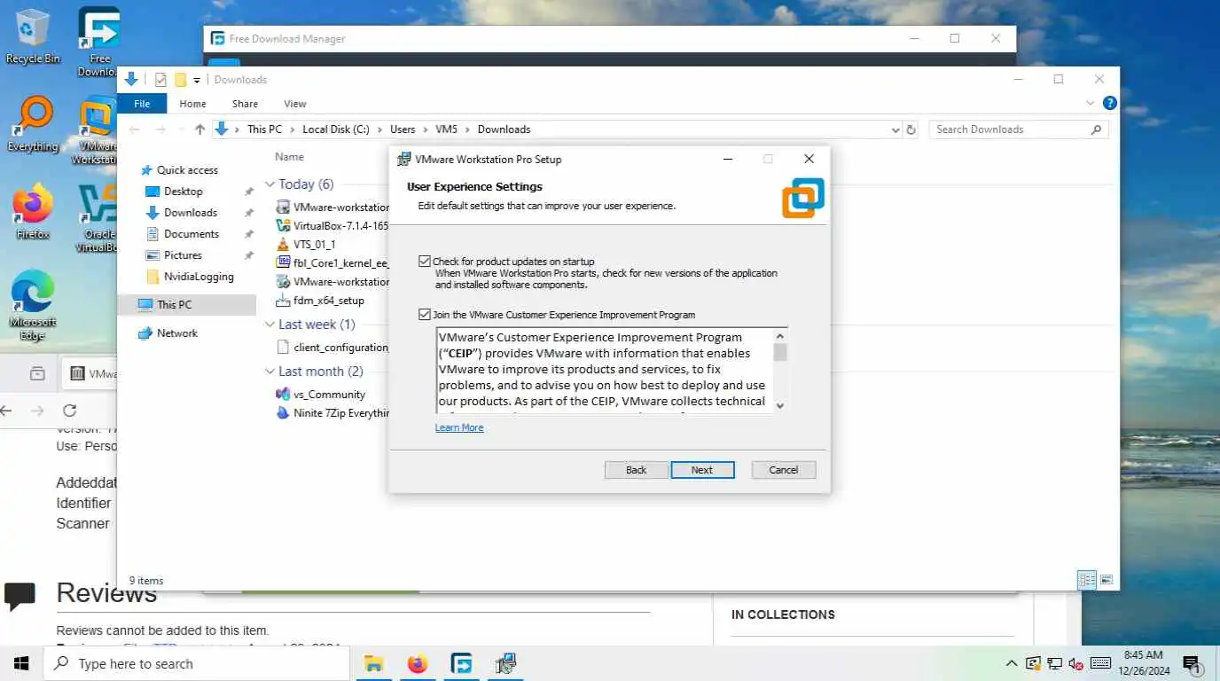Click the Explorer up-one-level arrow
This screenshot has width=1220, height=681.
coord(199,129)
